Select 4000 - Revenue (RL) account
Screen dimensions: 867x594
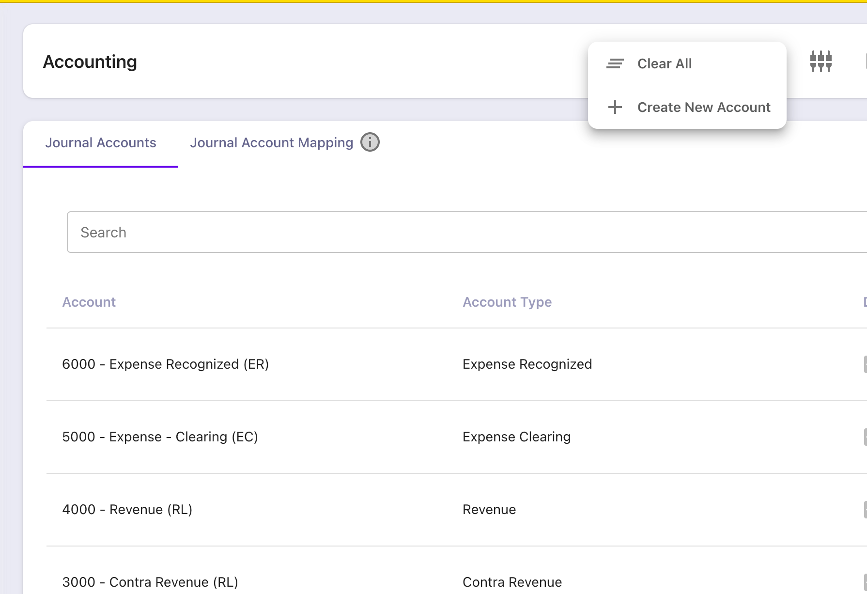point(127,510)
